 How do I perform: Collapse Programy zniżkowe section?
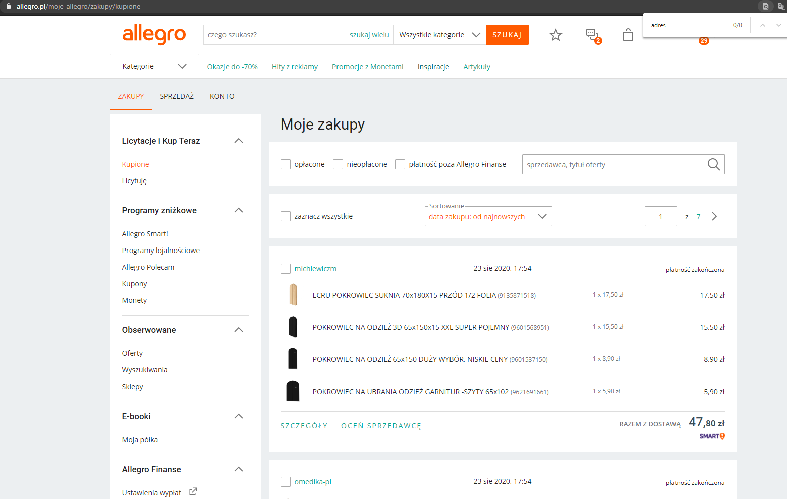coord(239,210)
